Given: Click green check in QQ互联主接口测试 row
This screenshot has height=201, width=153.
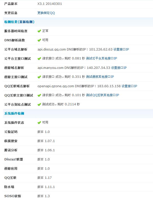Looking at the screenshot, I should 39,95.
